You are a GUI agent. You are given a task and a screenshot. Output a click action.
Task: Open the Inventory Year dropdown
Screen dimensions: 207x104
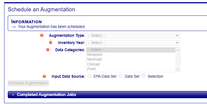(x=133, y=43)
